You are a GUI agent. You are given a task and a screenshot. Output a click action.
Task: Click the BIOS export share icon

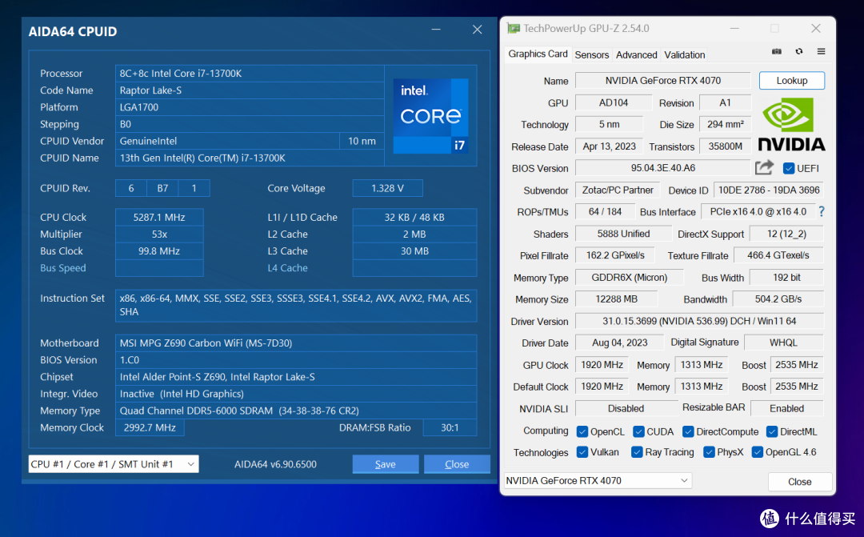coord(764,167)
